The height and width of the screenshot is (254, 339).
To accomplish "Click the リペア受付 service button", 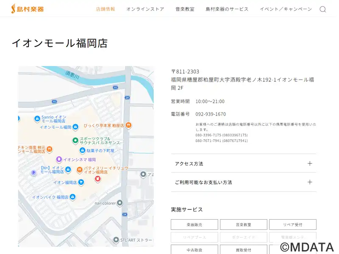I will click(x=292, y=224).
